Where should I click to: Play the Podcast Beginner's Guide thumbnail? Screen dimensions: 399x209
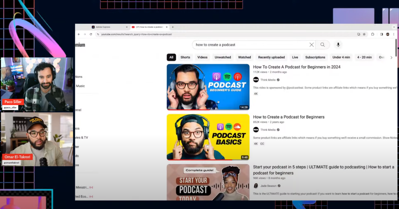tap(208, 87)
